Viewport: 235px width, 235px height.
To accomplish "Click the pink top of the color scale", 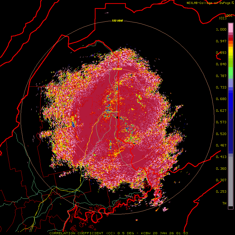I will pos(231,28).
